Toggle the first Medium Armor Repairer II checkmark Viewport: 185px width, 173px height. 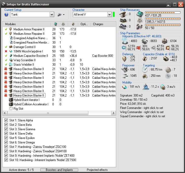tap(6, 29)
